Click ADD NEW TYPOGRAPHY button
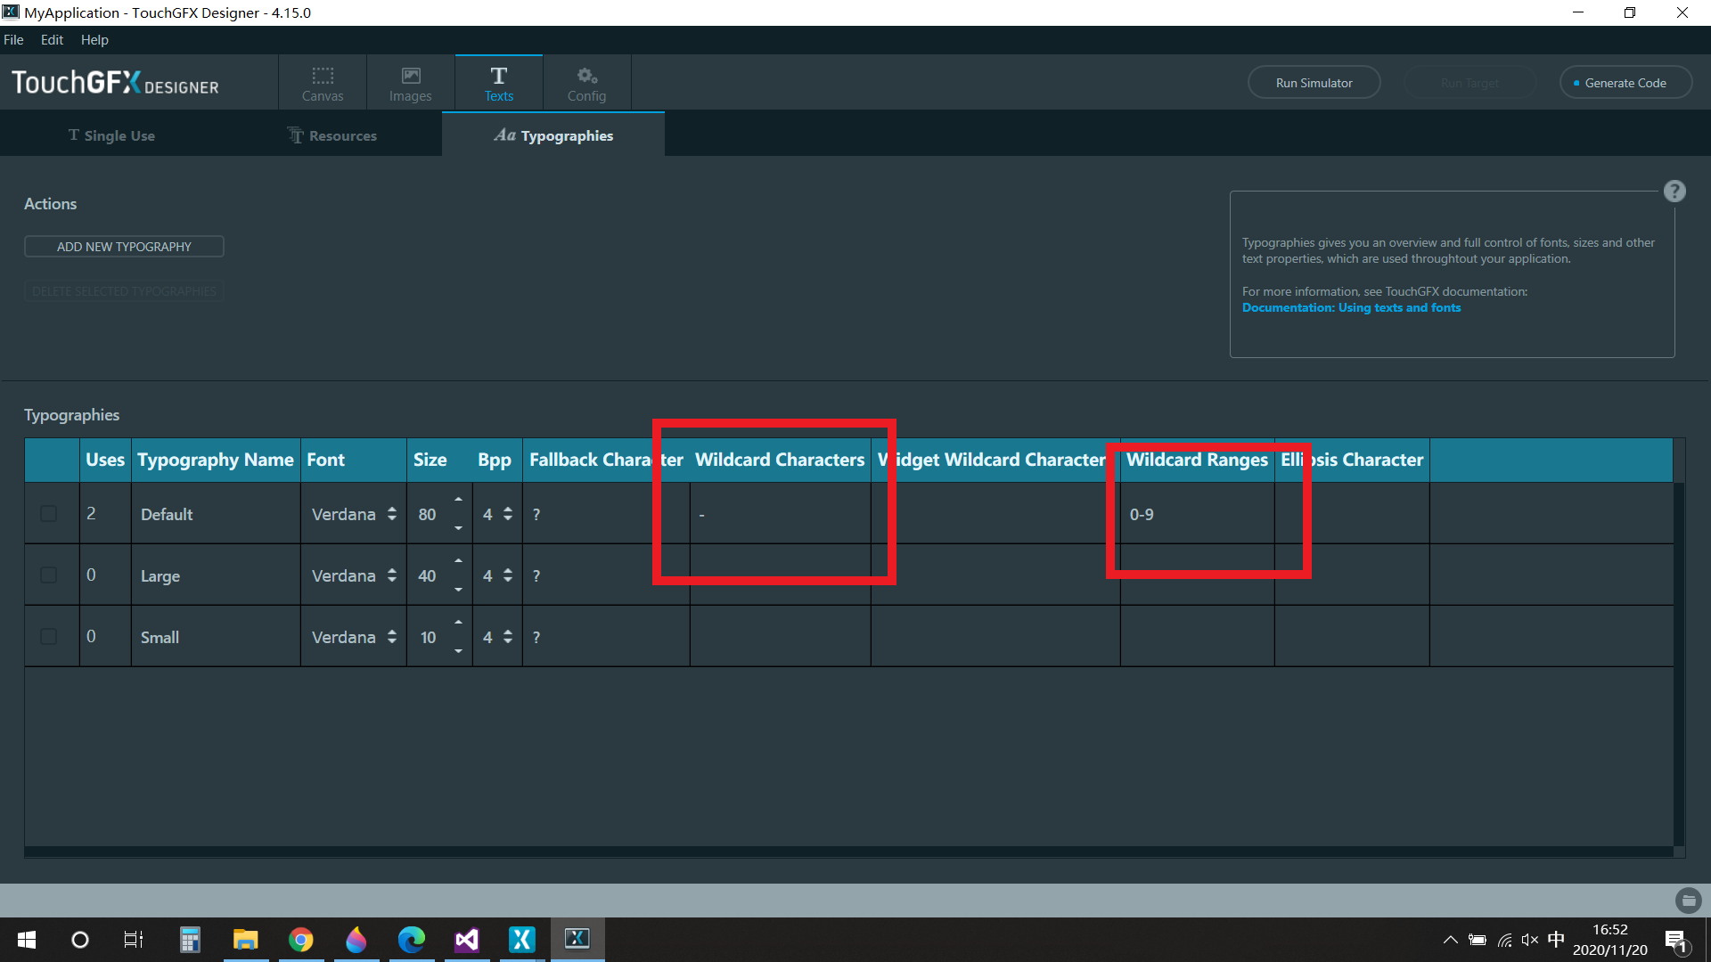This screenshot has height=962, width=1711. point(124,247)
